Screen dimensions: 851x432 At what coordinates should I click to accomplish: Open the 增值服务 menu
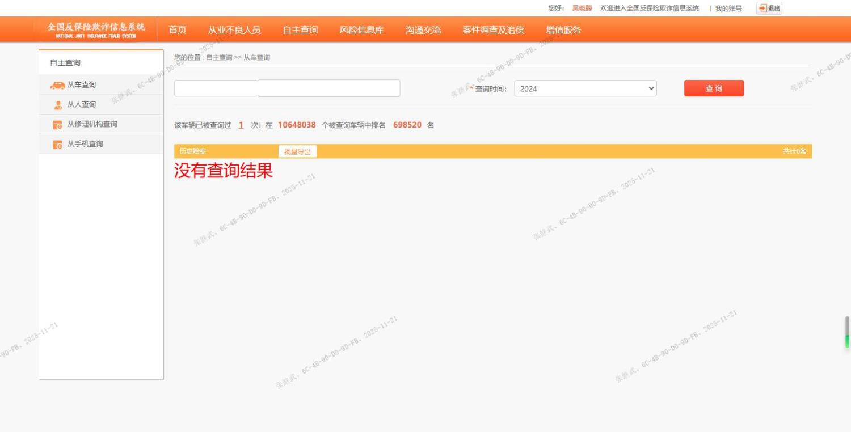click(563, 30)
